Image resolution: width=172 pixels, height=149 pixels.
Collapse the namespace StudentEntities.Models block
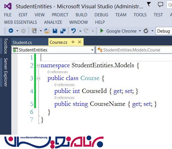tap(38, 65)
